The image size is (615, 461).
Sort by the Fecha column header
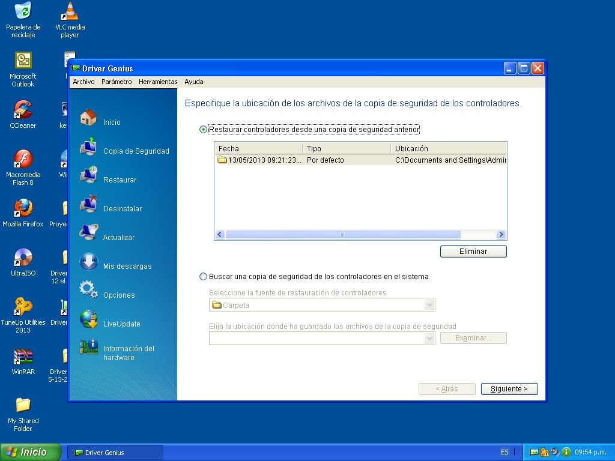click(259, 149)
